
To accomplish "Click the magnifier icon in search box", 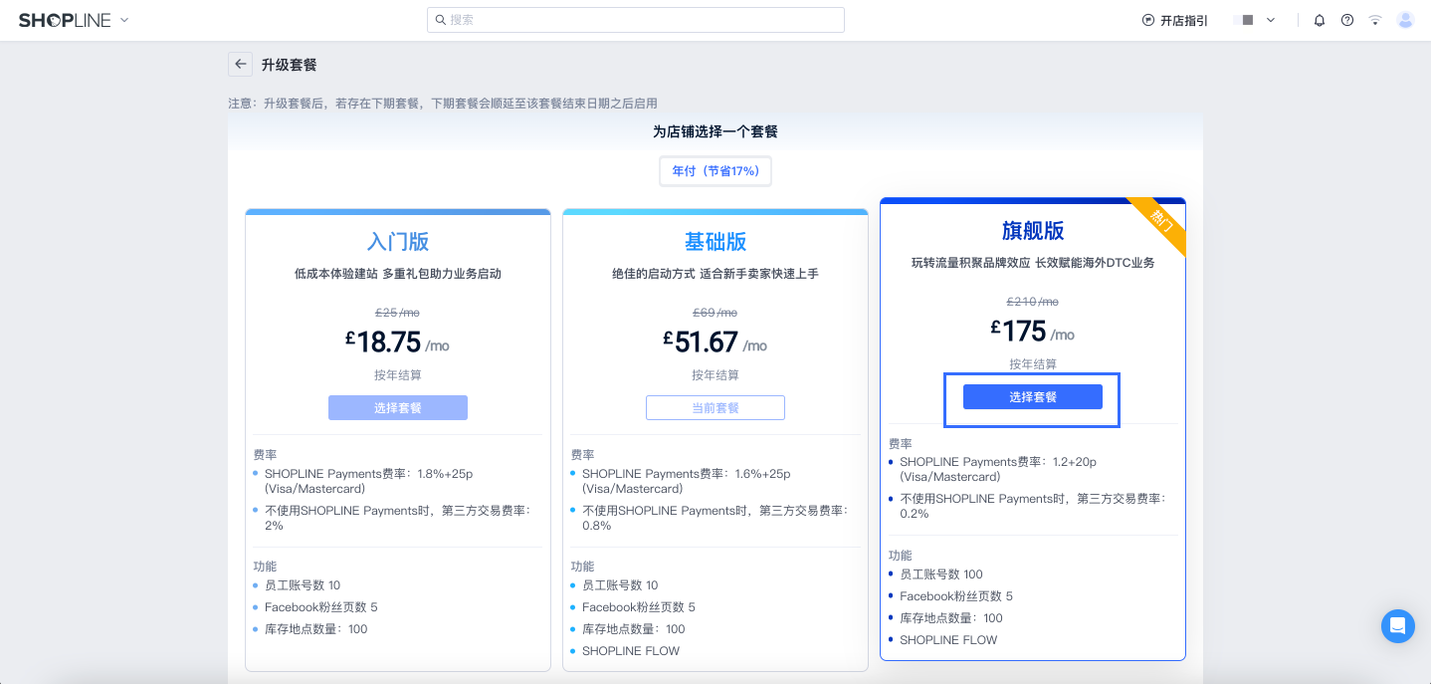I will [x=441, y=20].
